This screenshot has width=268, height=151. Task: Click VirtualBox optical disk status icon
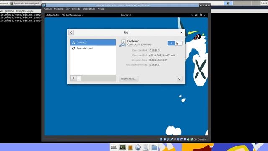pos(165,139)
